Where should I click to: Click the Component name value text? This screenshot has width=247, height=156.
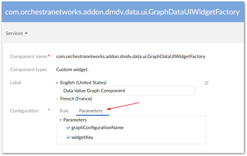pos(131,56)
